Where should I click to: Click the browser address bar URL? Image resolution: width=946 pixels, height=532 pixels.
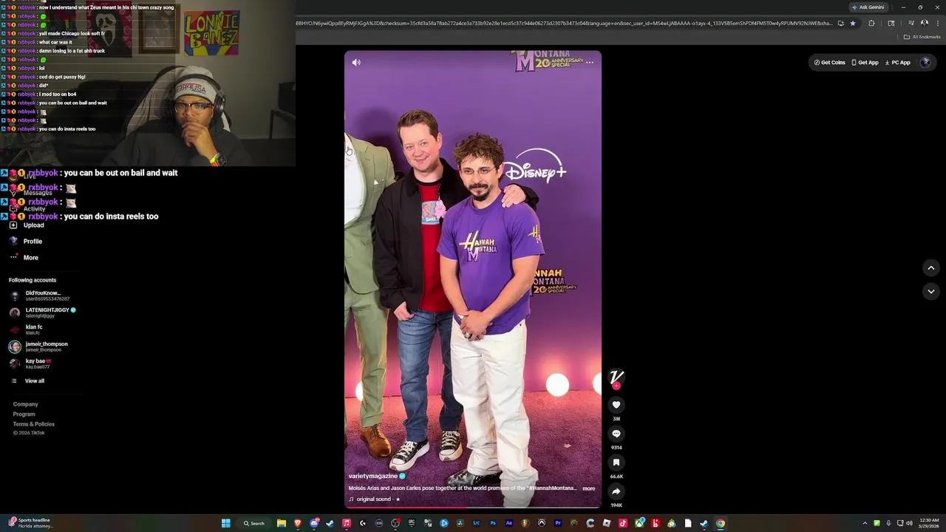pyautogui.click(x=564, y=23)
